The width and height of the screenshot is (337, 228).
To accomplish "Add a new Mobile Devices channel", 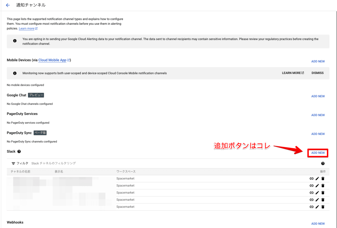I will tap(318, 61).
